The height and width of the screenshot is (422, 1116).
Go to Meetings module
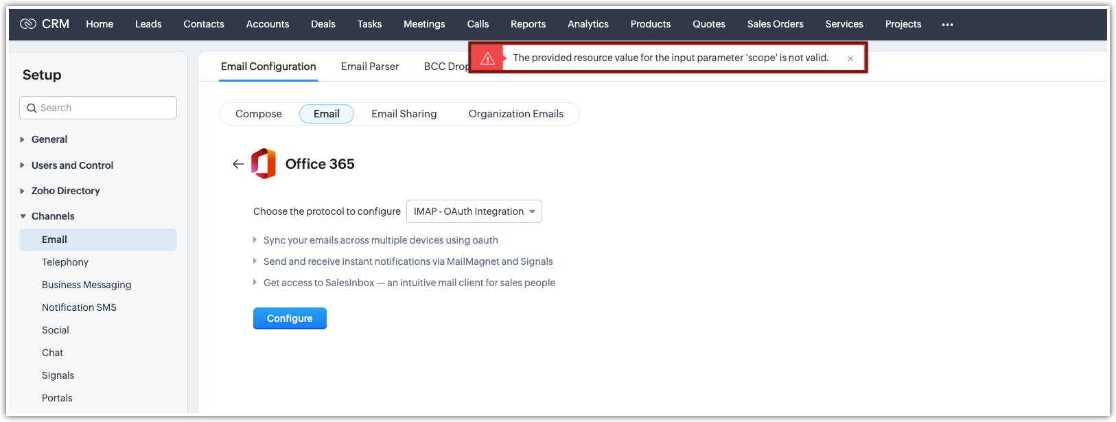424,24
